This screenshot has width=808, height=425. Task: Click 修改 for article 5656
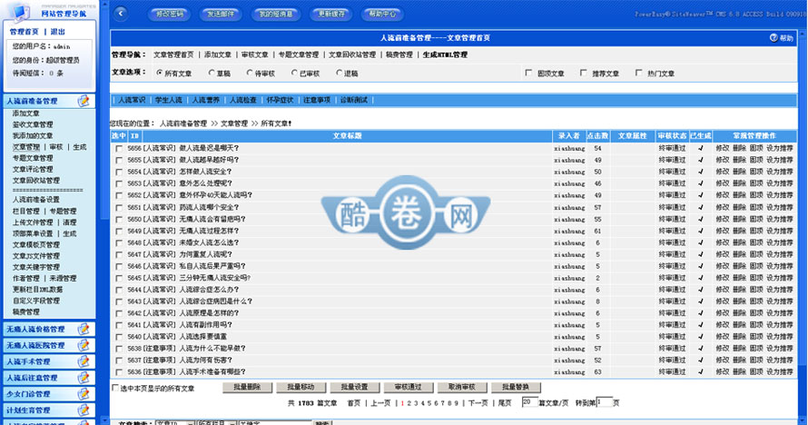723,148
